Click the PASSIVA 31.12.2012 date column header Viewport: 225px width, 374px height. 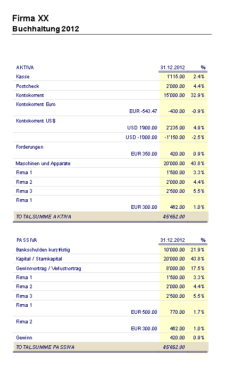coord(173,240)
